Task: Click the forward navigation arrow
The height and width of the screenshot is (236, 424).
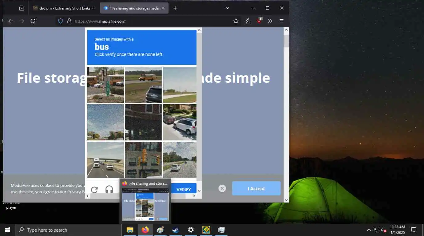Action: point(22,21)
